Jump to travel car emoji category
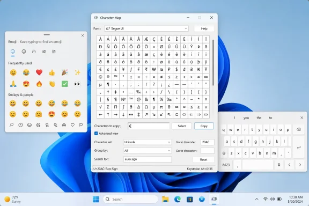Viewport: 309px width, 206px height. pos(64,125)
